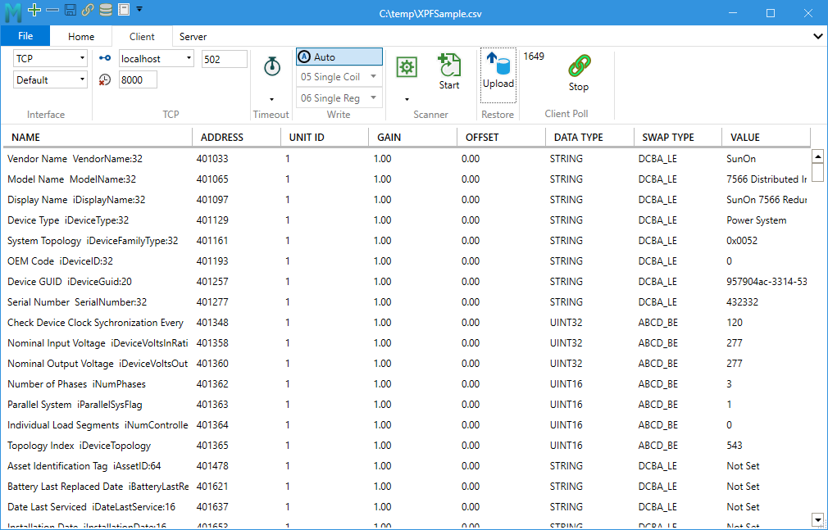Sort by the UNIT ID column header

325,138
